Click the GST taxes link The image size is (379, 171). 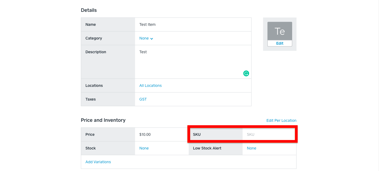(143, 99)
